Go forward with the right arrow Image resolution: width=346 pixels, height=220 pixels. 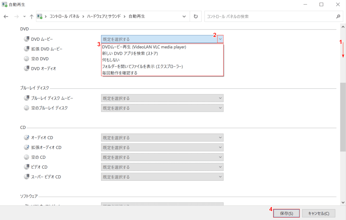pyautogui.click(x=16, y=16)
